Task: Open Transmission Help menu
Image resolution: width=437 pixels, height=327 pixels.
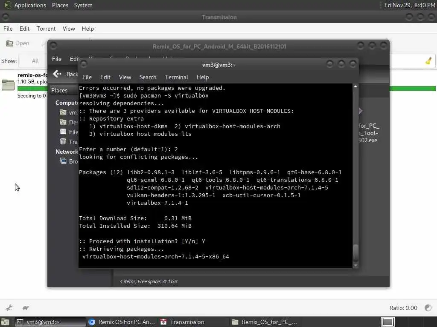Action: pyautogui.click(x=87, y=29)
